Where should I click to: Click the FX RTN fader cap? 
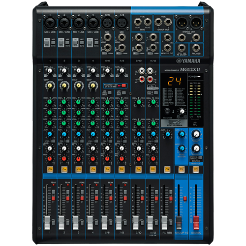coord(164,223)
